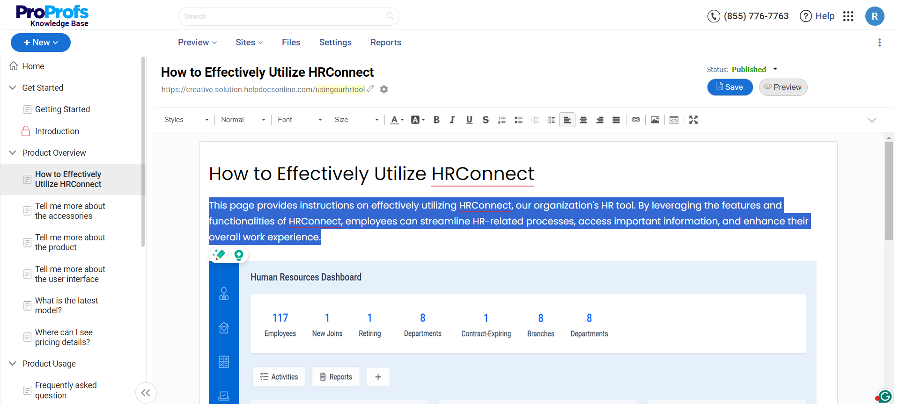Open Frequently asked question page
Image resolution: width=899 pixels, height=404 pixels.
point(66,390)
